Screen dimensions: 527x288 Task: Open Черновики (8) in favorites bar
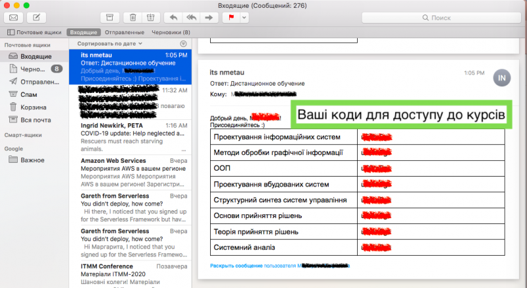tap(171, 32)
